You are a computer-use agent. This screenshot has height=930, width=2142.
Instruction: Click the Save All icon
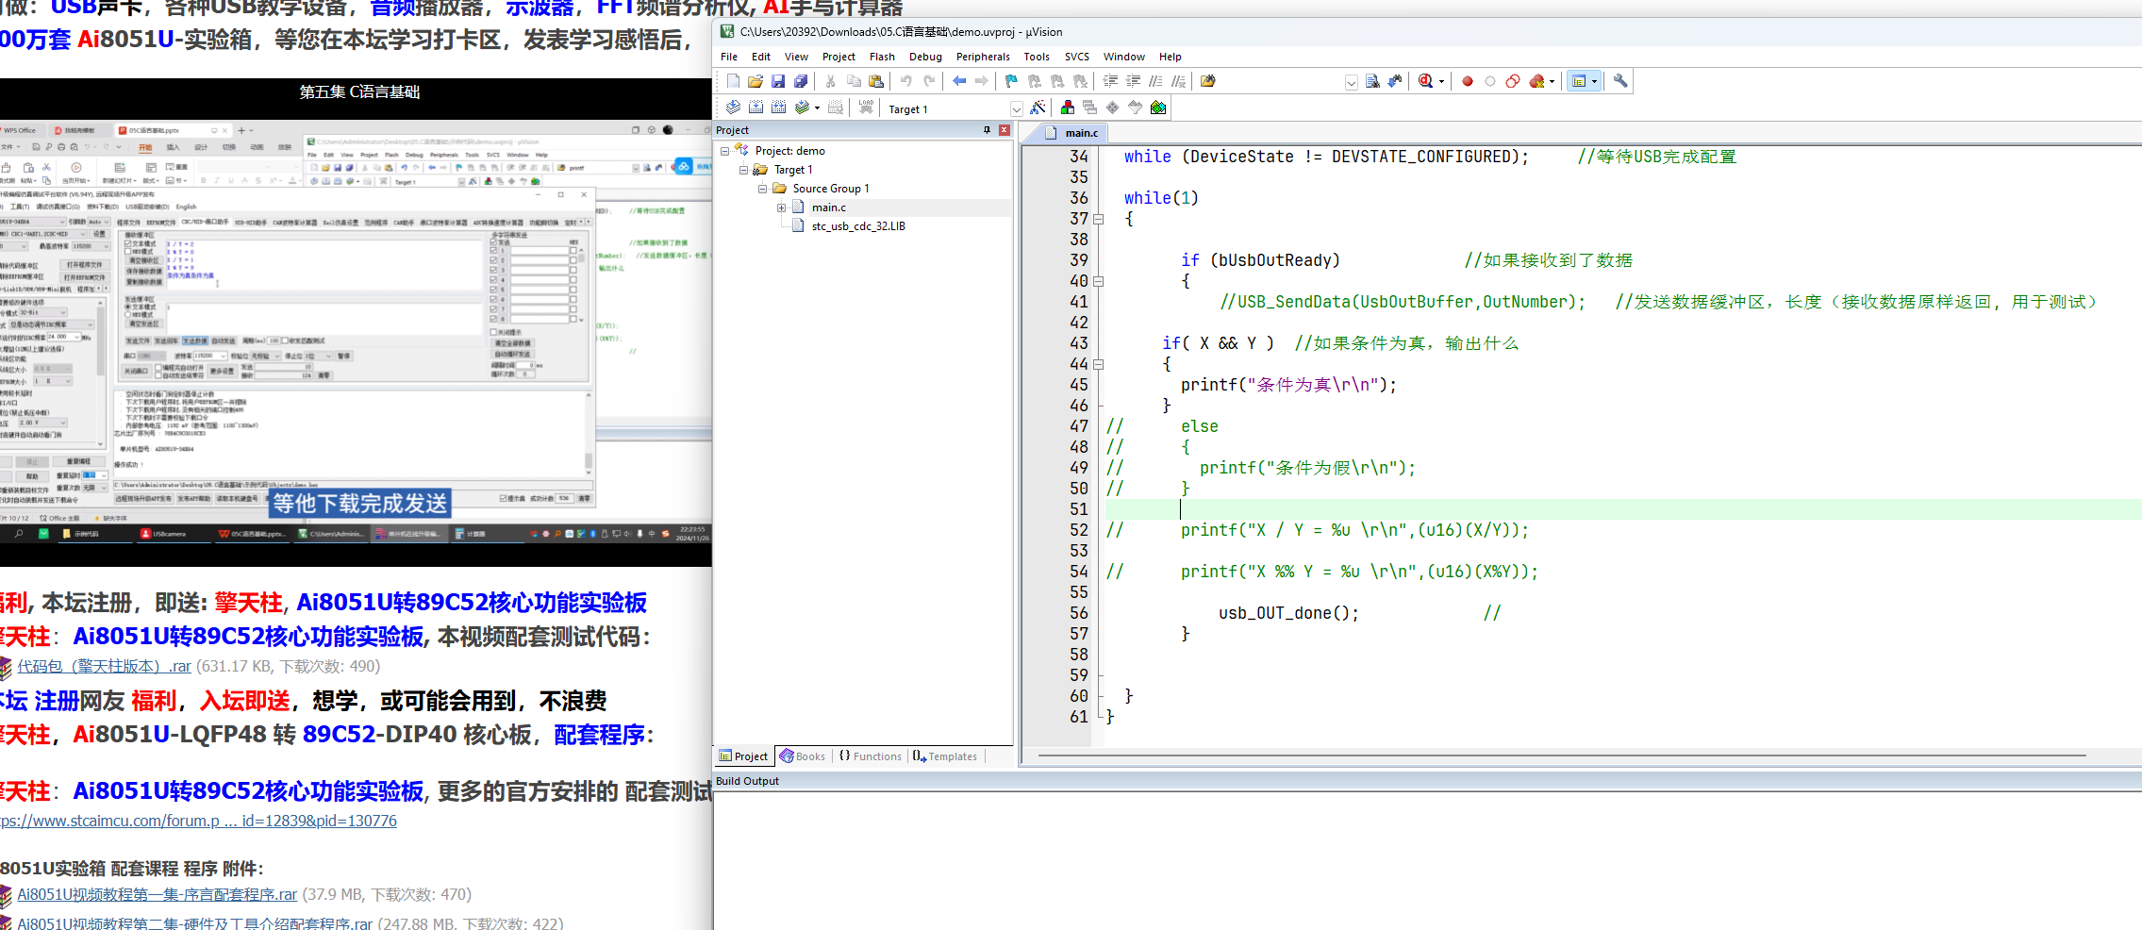[x=801, y=81]
